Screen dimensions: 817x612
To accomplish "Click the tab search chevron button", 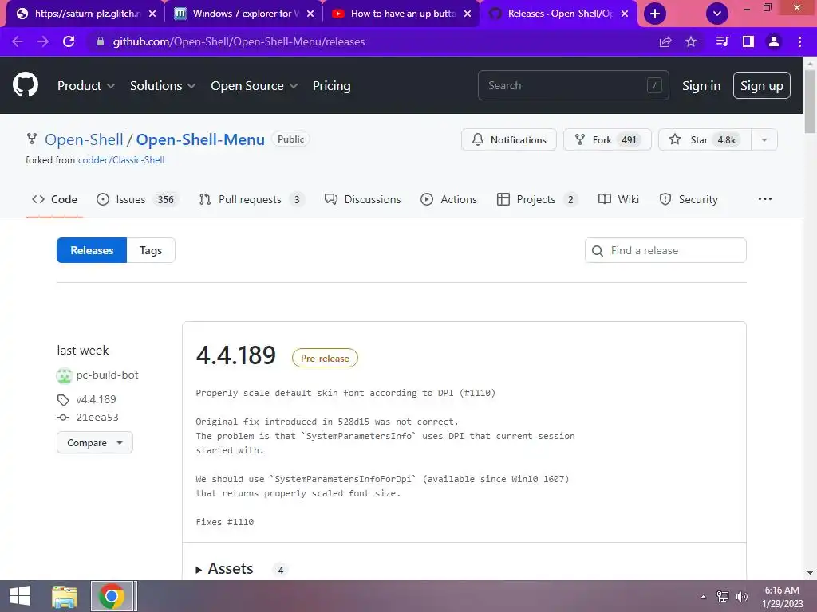I will pos(717,14).
